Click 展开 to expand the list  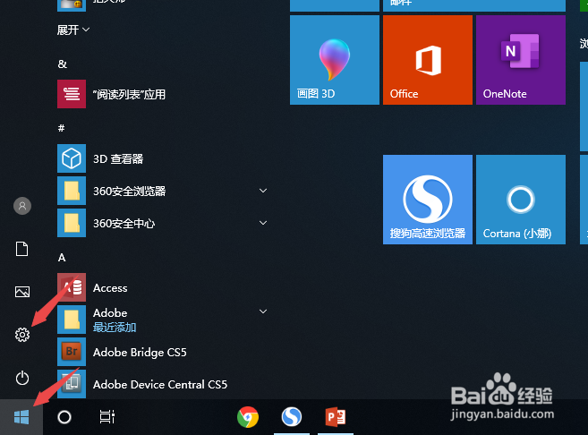pos(73,30)
